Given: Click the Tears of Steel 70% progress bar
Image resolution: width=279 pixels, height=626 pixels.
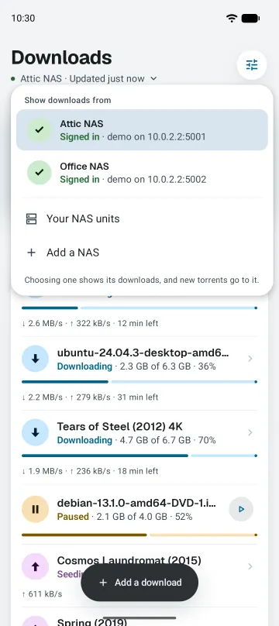Looking at the screenshot, I should tap(139, 456).
